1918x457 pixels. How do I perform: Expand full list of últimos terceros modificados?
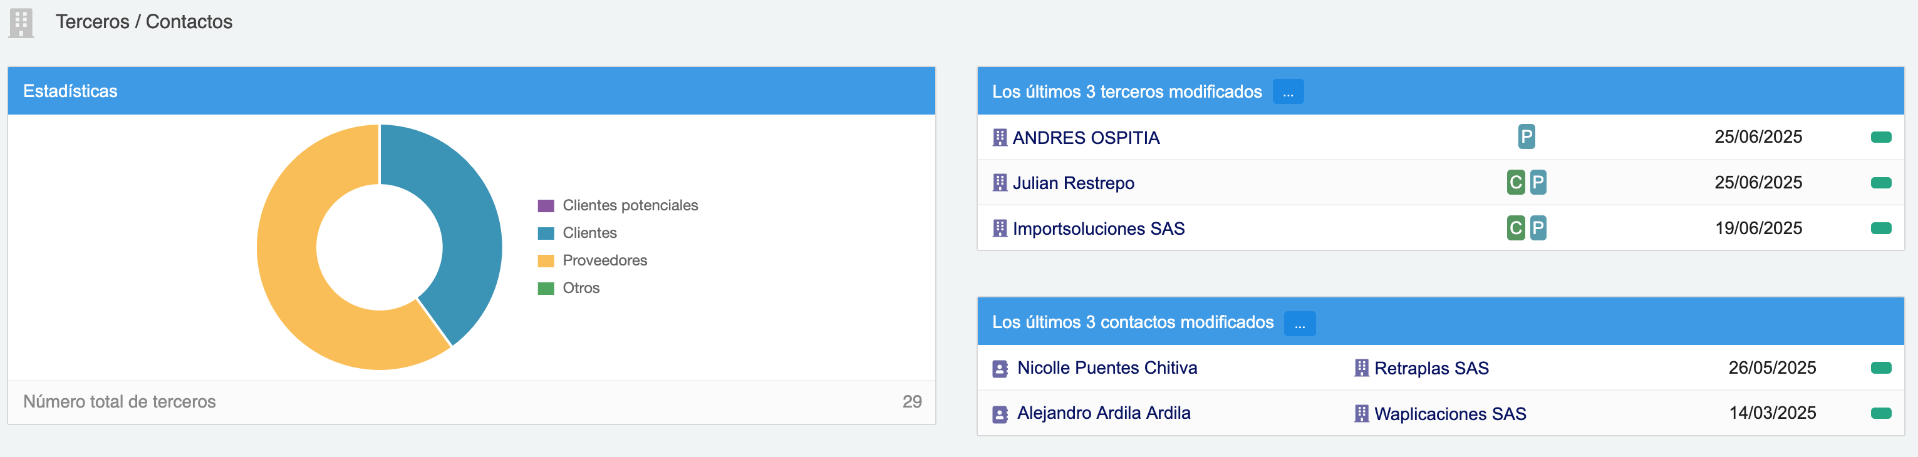coord(1287,92)
